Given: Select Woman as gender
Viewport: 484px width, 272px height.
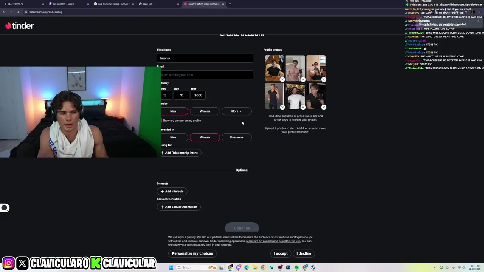Looking at the screenshot, I should point(205,111).
